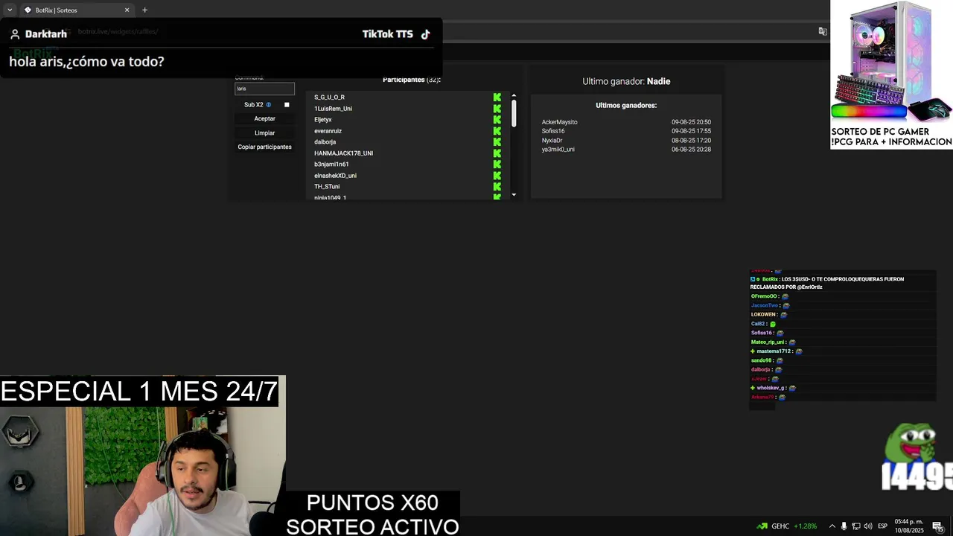
Task: Select participant Eljetyx
Action: [x=322, y=120]
